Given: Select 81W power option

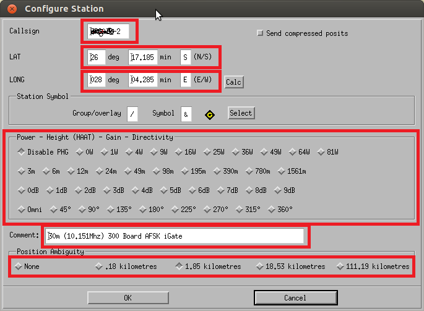Looking at the screenshot, I should point(327,152).
